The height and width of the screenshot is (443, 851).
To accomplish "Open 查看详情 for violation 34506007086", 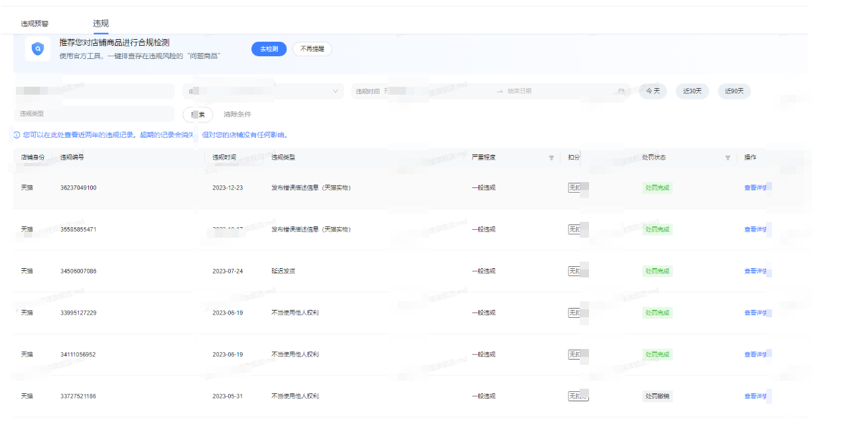I will [x=755, y=271].
